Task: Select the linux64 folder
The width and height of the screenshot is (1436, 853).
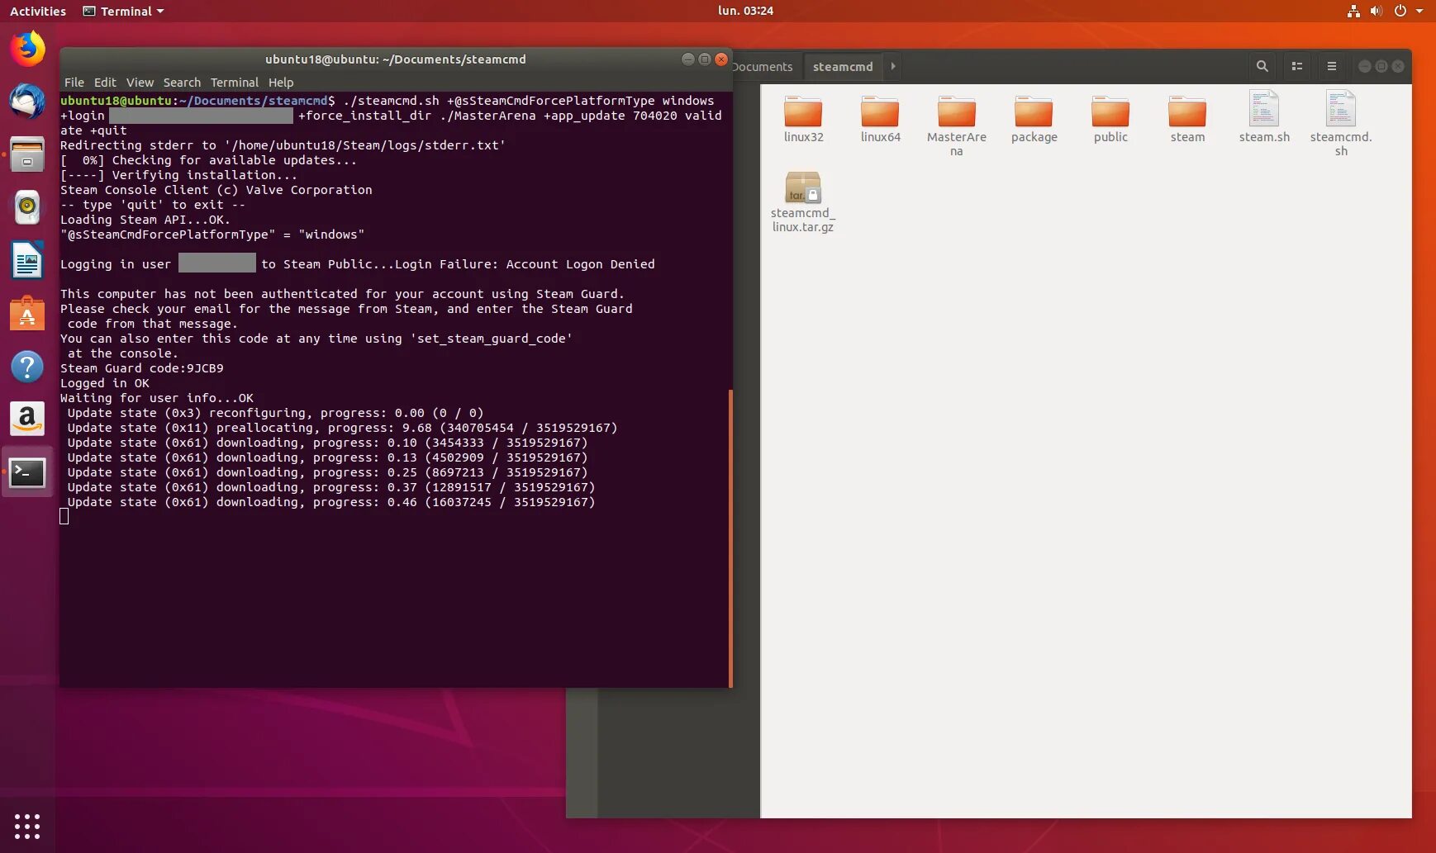Action: tap(880, 120)
